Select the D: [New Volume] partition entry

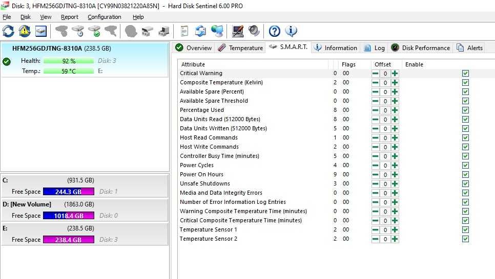[85, 210]
